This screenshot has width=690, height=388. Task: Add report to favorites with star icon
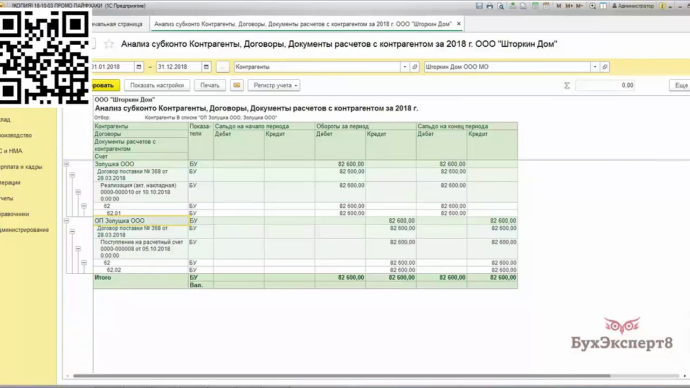tap(109, 44)
